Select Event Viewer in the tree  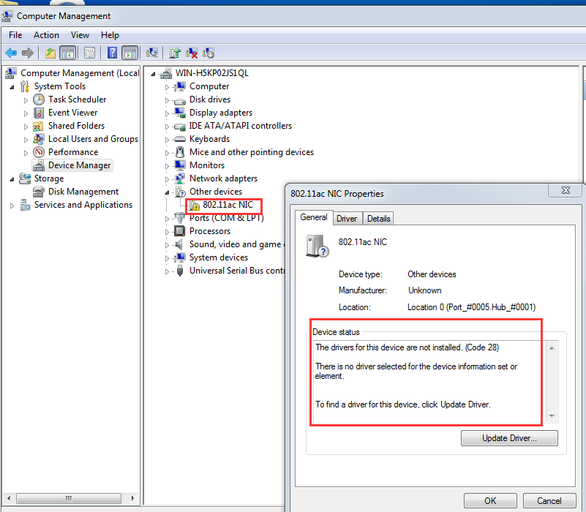(x=72, y=113)
